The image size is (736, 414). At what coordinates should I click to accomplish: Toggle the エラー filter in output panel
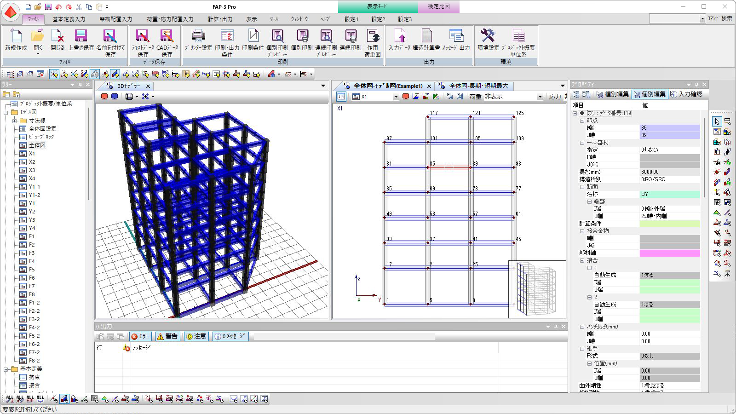coord(140,336)
